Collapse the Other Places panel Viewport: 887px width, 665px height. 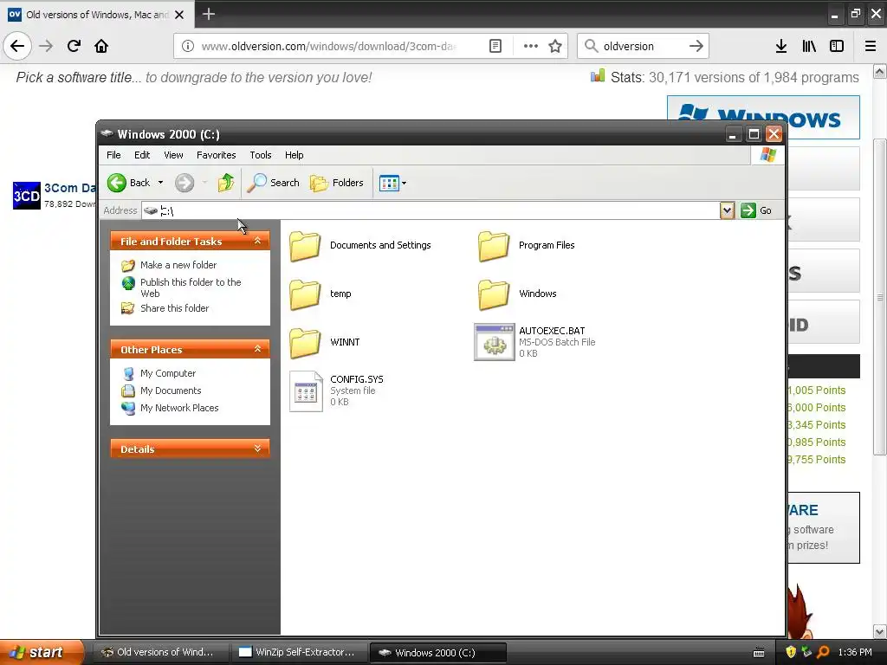point(257,349)
